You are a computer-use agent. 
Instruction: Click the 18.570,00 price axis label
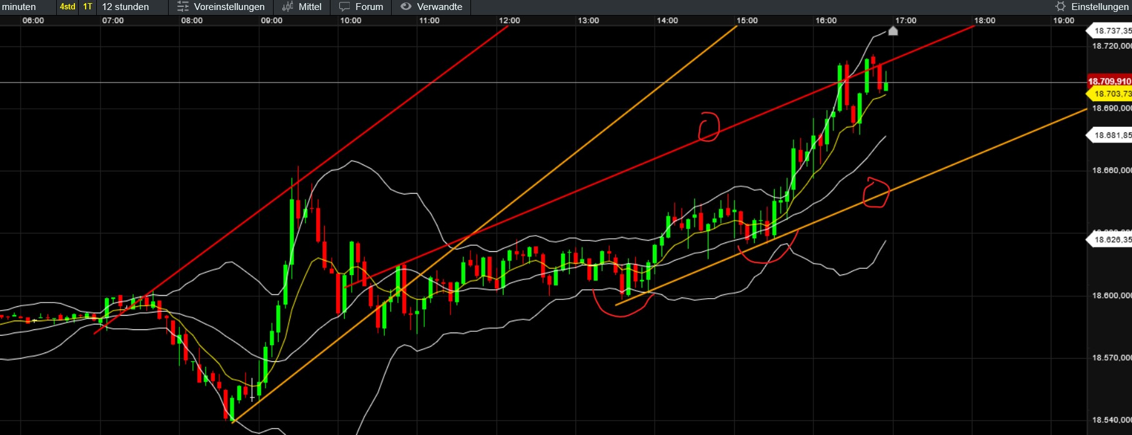pyautogui.click(x=1111, y=357)
